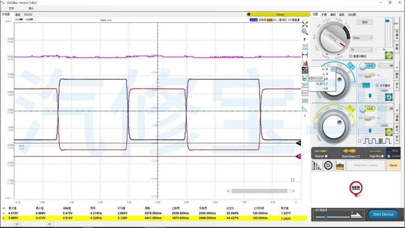
Task: Check the box beside chA wave icon
Action: coord(360,85)
